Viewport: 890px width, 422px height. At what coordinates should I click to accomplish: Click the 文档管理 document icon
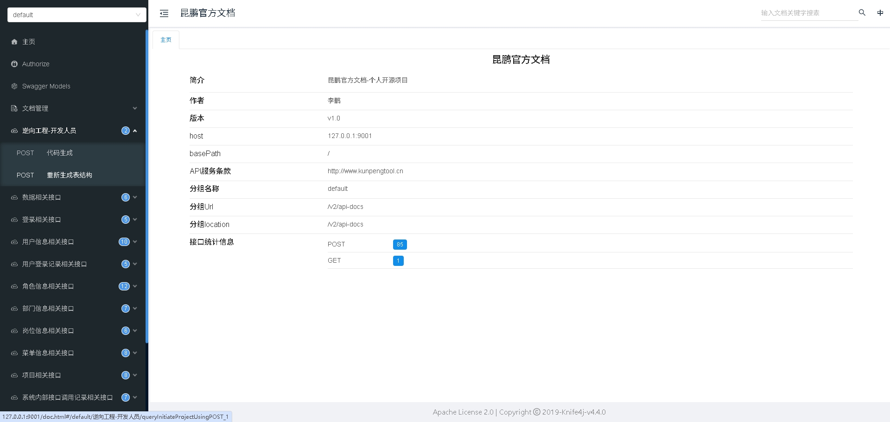14,108
